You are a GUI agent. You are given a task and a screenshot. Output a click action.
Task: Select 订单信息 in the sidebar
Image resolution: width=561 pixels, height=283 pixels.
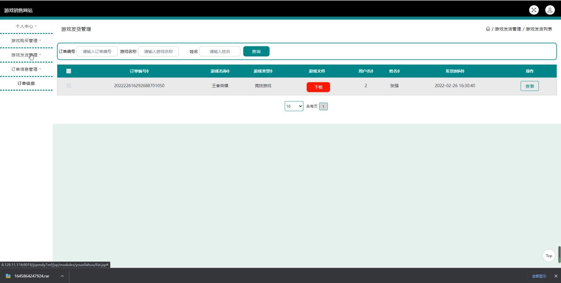26,84
